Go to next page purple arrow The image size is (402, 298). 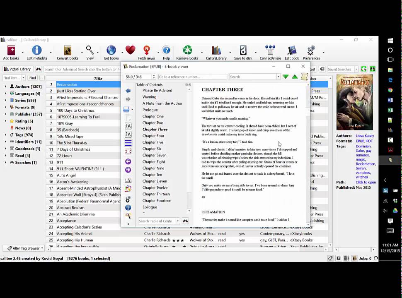click(x=128, y=170)
